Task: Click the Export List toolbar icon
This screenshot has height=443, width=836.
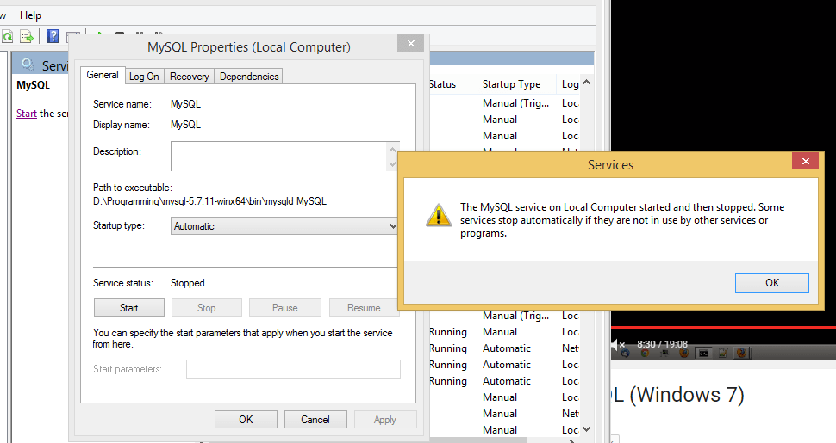Action: (x=26, y=36)
